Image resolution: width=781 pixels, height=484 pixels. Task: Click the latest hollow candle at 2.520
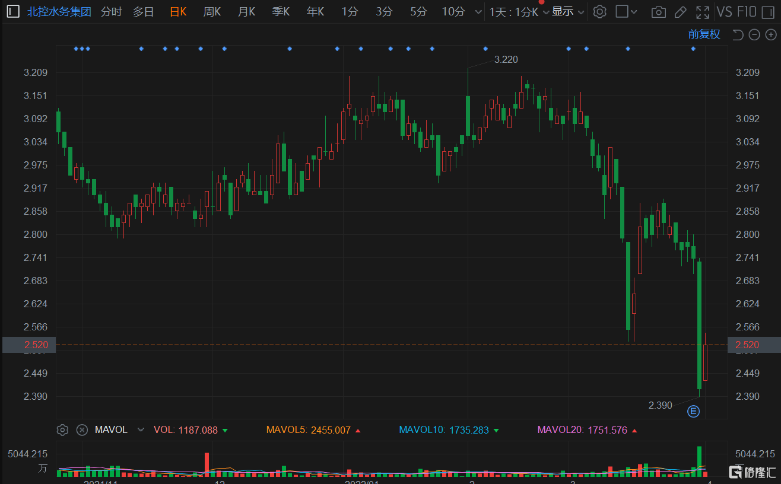pyautogui.click(x=705, y=362)
